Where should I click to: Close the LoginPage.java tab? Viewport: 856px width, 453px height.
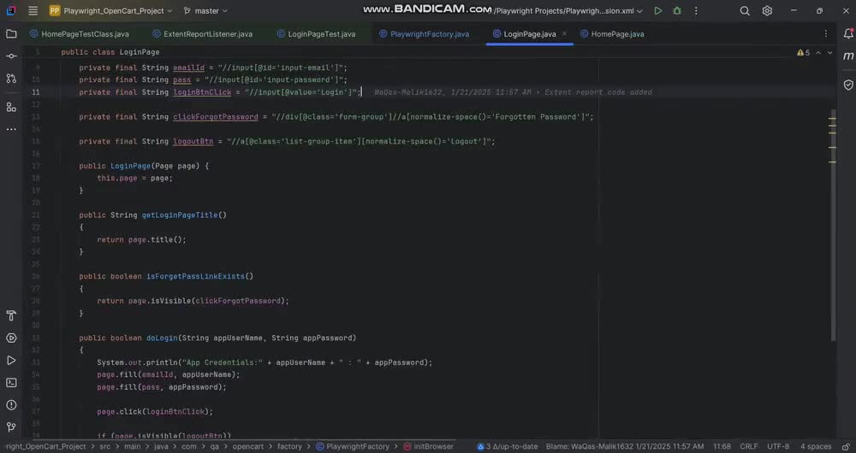pyautogui.click(x=564, y=34)
